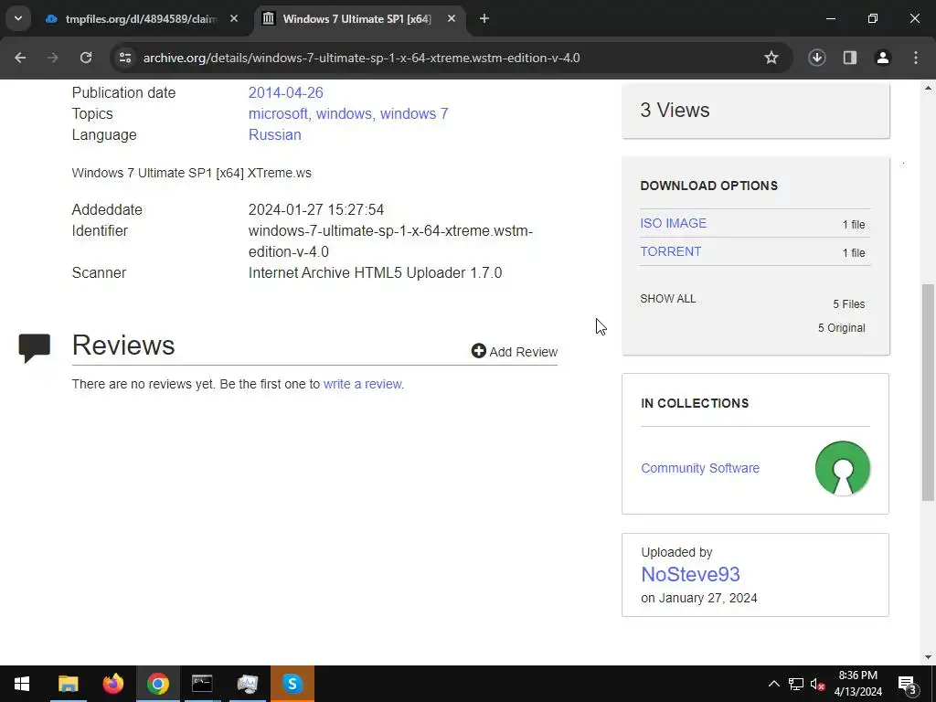
Task: Open Skype from the taskbar
Action: point(292,684)
